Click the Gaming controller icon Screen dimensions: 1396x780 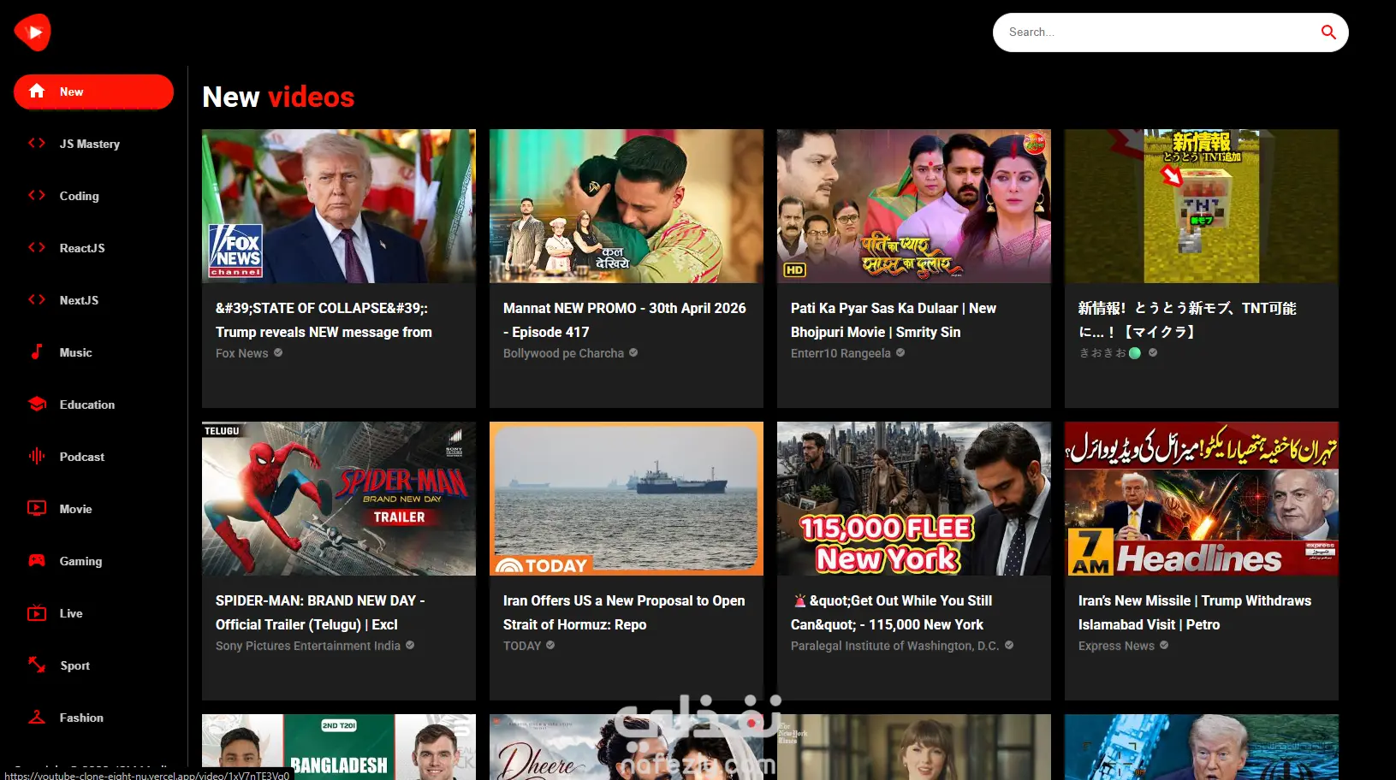37,561
